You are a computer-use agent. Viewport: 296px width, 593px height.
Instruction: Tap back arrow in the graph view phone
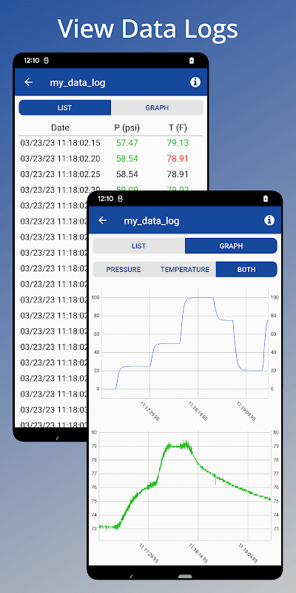[x=103, y=220]
